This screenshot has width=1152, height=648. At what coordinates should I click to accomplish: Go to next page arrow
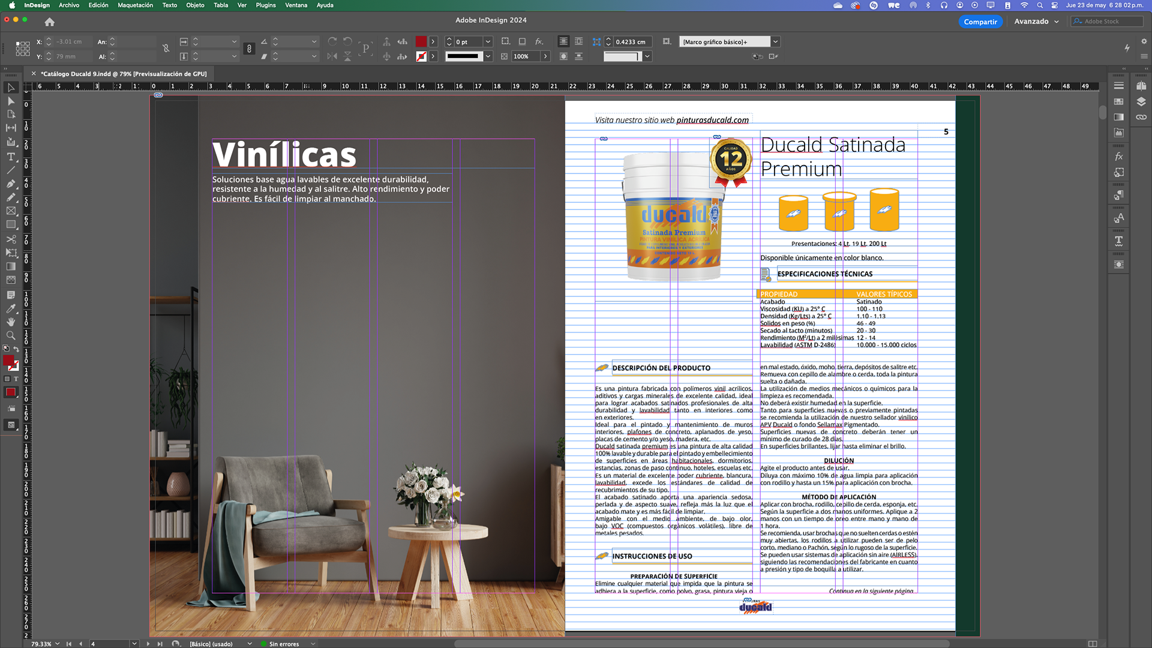[148, 644]
